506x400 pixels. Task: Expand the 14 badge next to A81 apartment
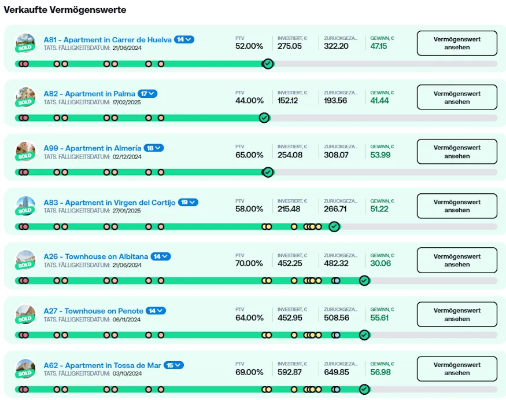coord(184,39)
